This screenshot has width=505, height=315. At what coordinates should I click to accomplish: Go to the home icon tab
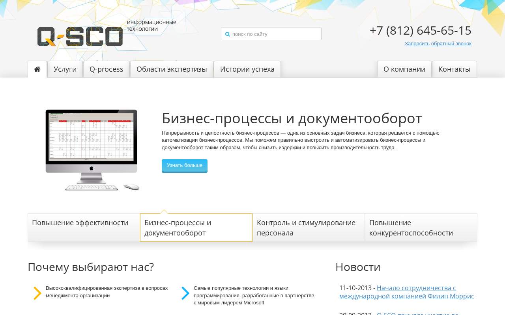(37, 69)
